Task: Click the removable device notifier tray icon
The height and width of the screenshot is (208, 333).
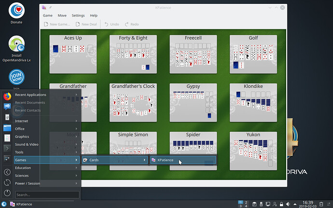Action: [x=261, y=204]
